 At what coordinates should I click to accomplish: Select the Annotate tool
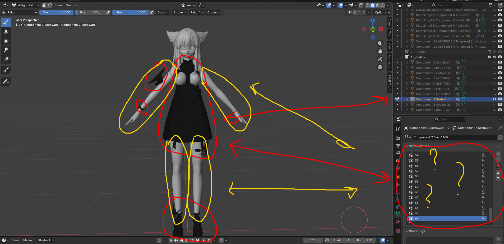pyautogui.click(x=6, y=82)
